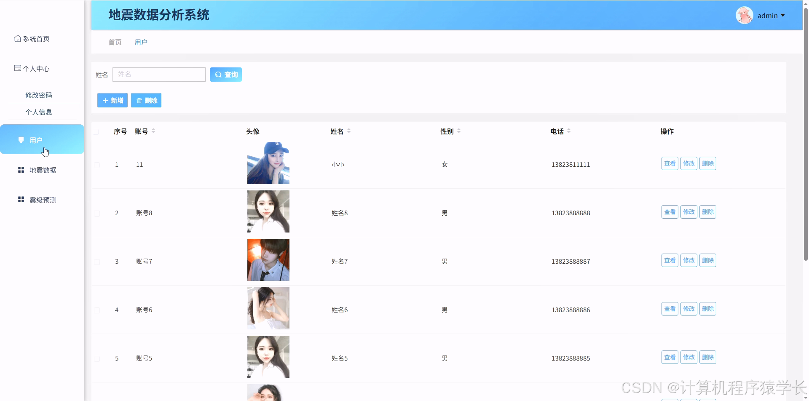Select 修改密码 submenu item
809x401 pixels.
(39, 95)
